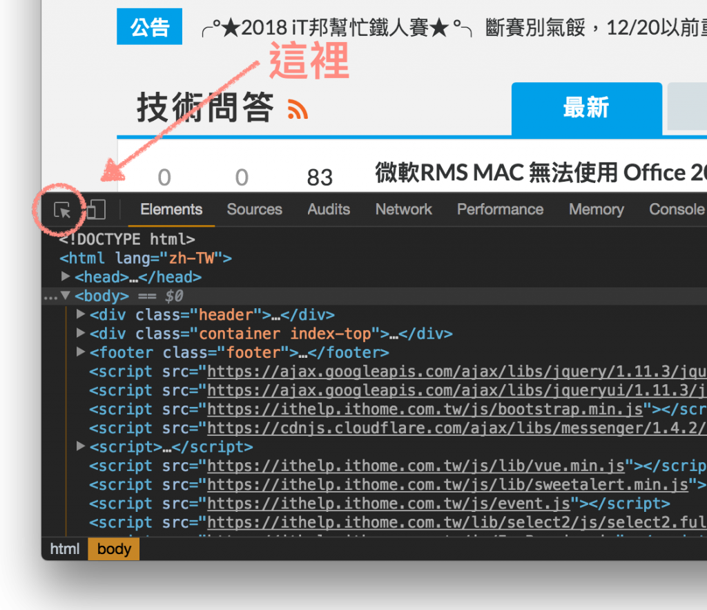
Task: Open the jqueryui script URL
Action: [x=456, y=390]
